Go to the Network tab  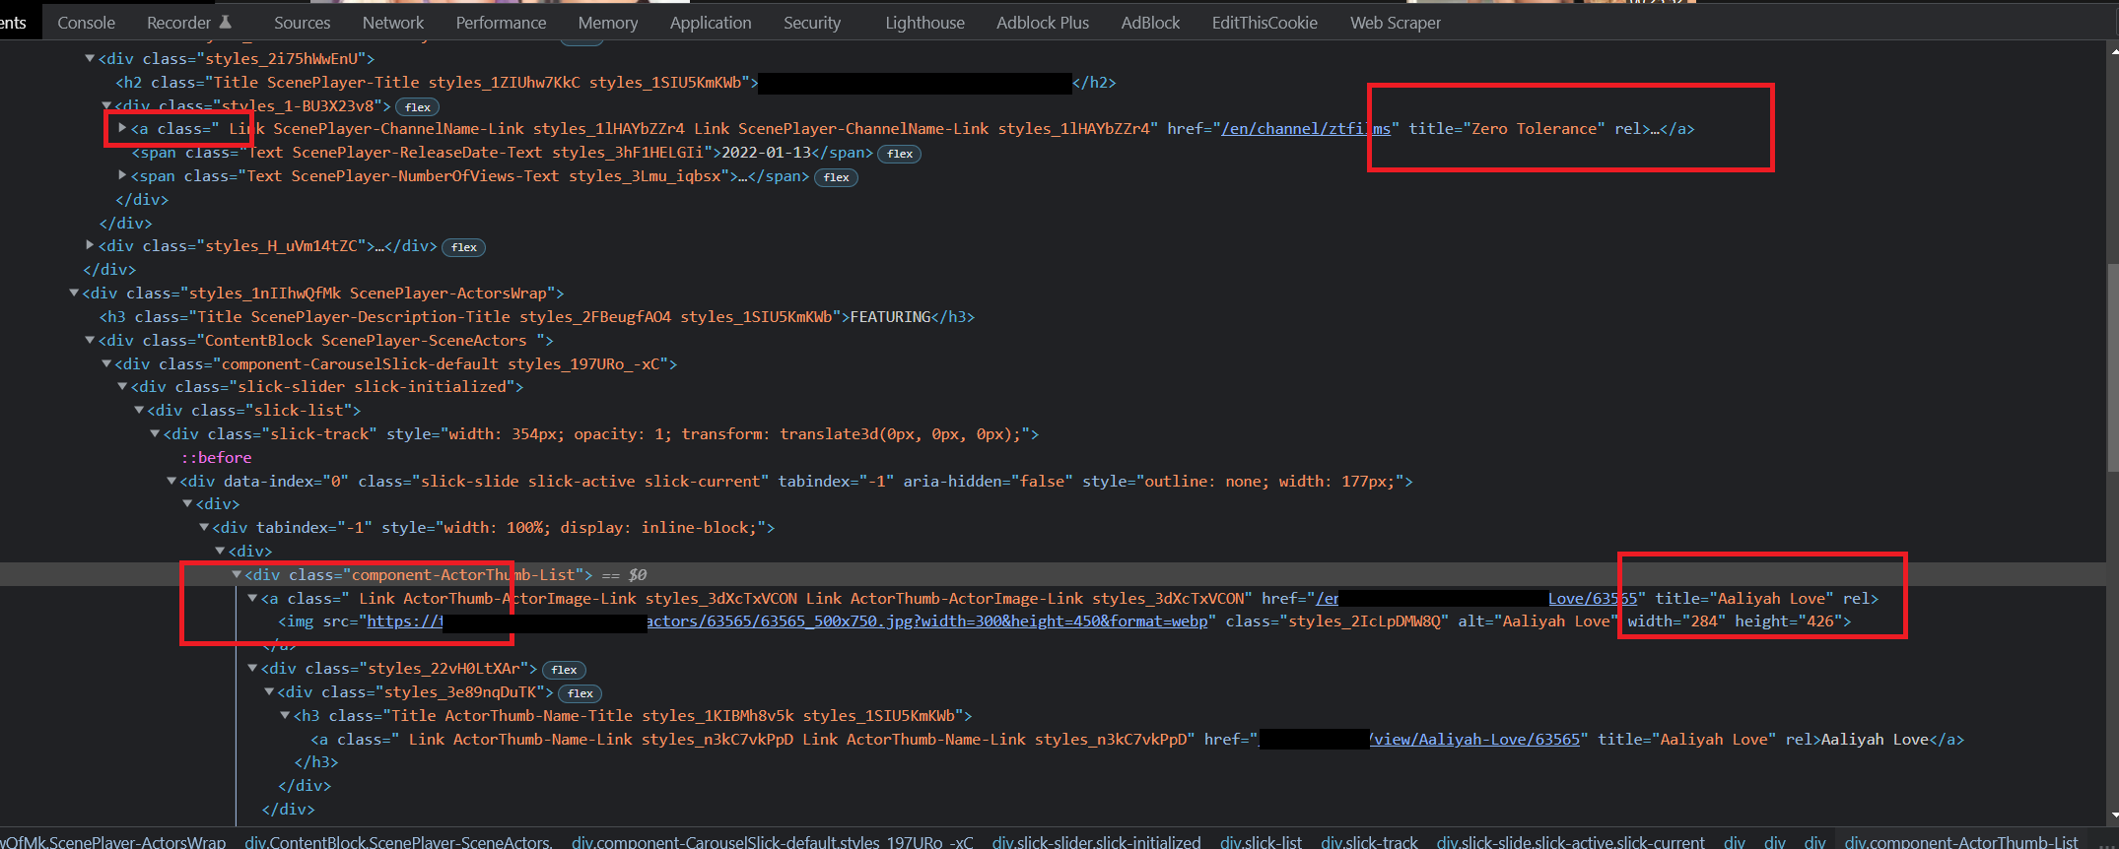tap(393, 22)
